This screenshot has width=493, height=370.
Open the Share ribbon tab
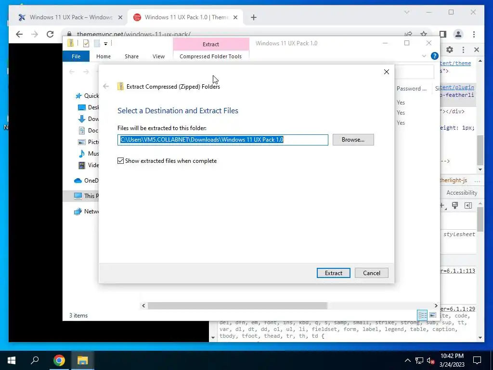[131, 56]
